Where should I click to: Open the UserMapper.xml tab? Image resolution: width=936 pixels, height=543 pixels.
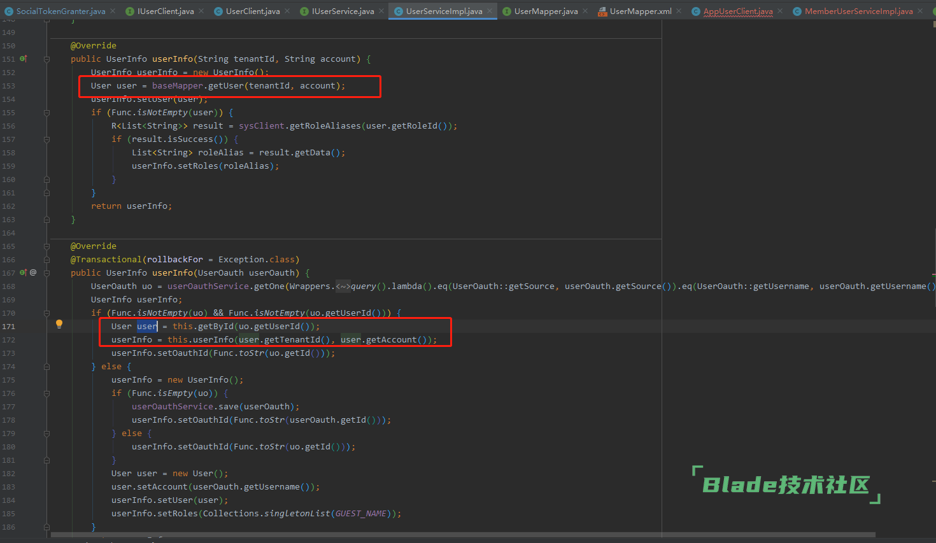click(641, 11)
